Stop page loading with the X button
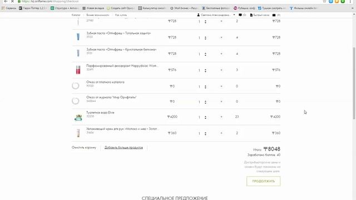The height and width of the screenshot is (200, 356). (12, 1)
